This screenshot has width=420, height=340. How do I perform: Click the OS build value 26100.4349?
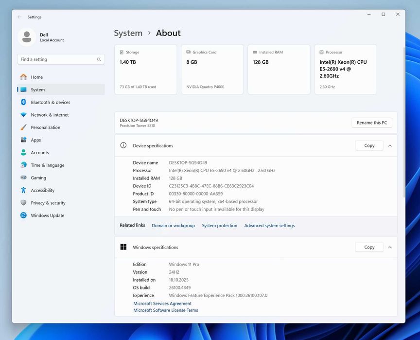click(x=180, y=287)
